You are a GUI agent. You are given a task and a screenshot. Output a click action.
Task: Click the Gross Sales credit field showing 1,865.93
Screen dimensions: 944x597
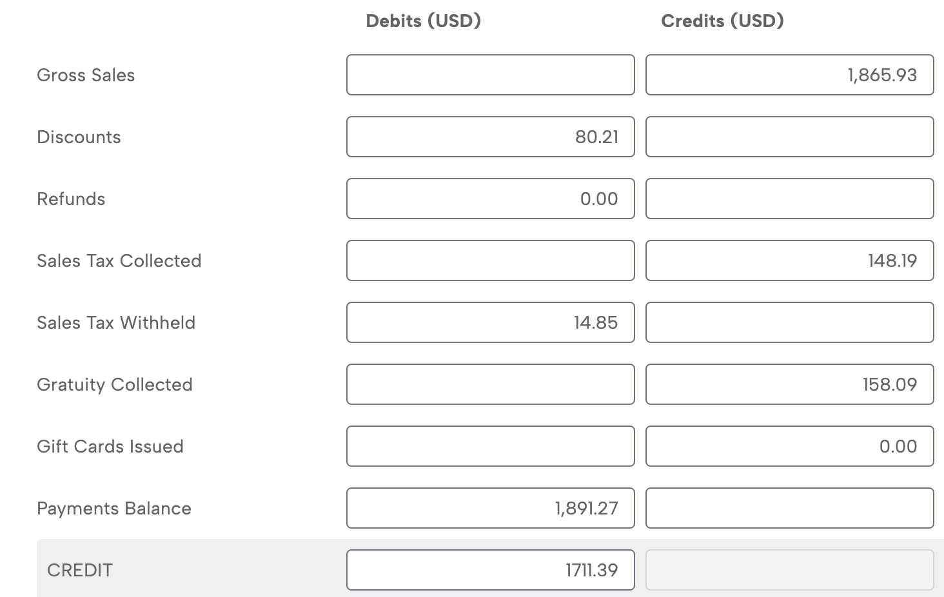(x=789, y=75)
